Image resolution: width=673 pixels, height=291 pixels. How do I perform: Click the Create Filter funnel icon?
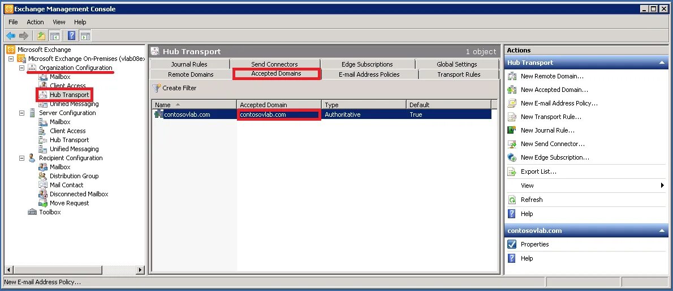(157, 88)
